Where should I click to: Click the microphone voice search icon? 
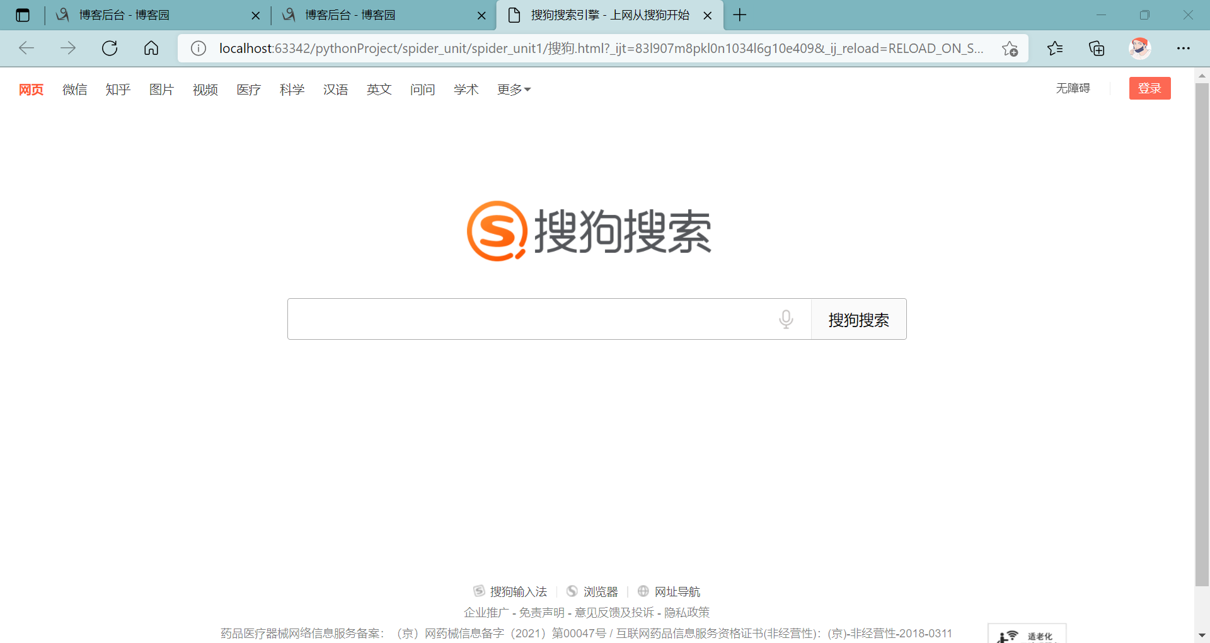786,319
